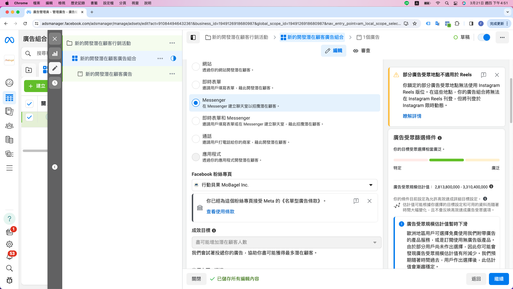Select the 即時表單 radio option
Image resolution: width=513 pixels, height=289 pixels.
click(x=196, y=85)
